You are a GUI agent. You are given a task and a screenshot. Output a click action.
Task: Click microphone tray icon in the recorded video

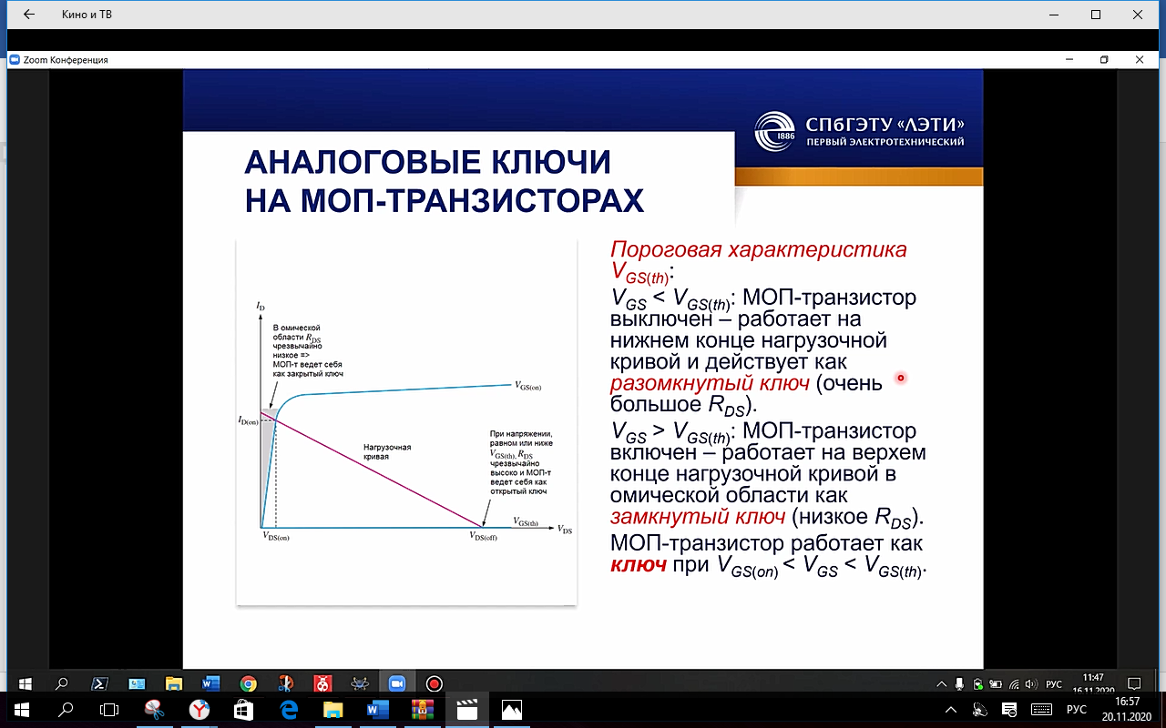[x=959, y=683]
